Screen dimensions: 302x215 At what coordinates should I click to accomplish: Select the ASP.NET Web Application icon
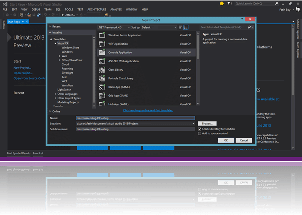click(102, 61)
